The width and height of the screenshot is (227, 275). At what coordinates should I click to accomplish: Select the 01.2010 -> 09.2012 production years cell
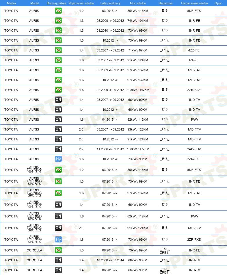click(x=110, y=31)
